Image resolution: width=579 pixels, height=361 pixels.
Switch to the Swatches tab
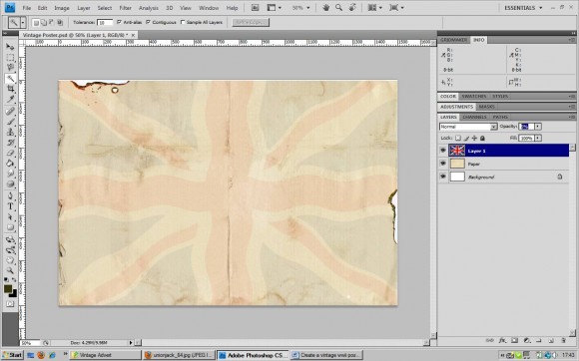[x=474, y=97]
